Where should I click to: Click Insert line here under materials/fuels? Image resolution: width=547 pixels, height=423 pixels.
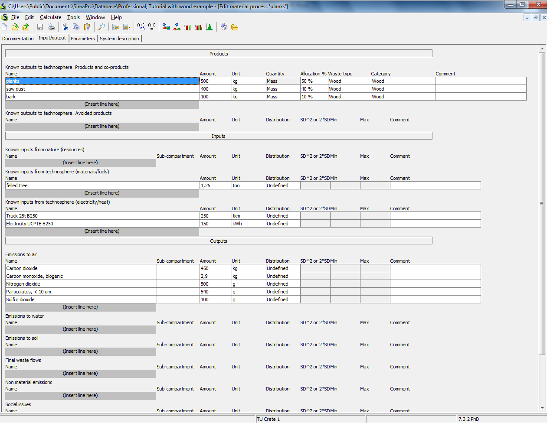[x=102, y=193]
